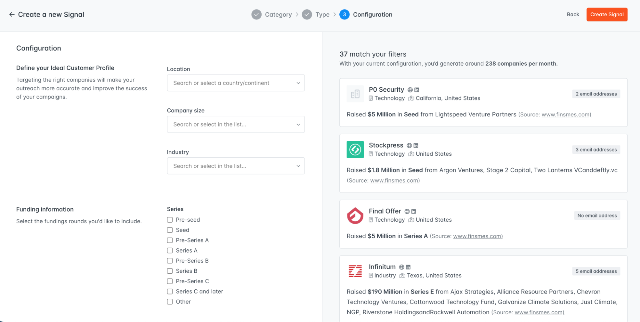Screen dimensions: 640x322
Task: Click the P0 Security placeholder logo
Action: [355, 94]
